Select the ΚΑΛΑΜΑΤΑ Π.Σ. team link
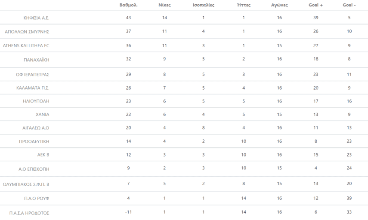The width and height of the screenshot is (368, 220). coord(33,88)
